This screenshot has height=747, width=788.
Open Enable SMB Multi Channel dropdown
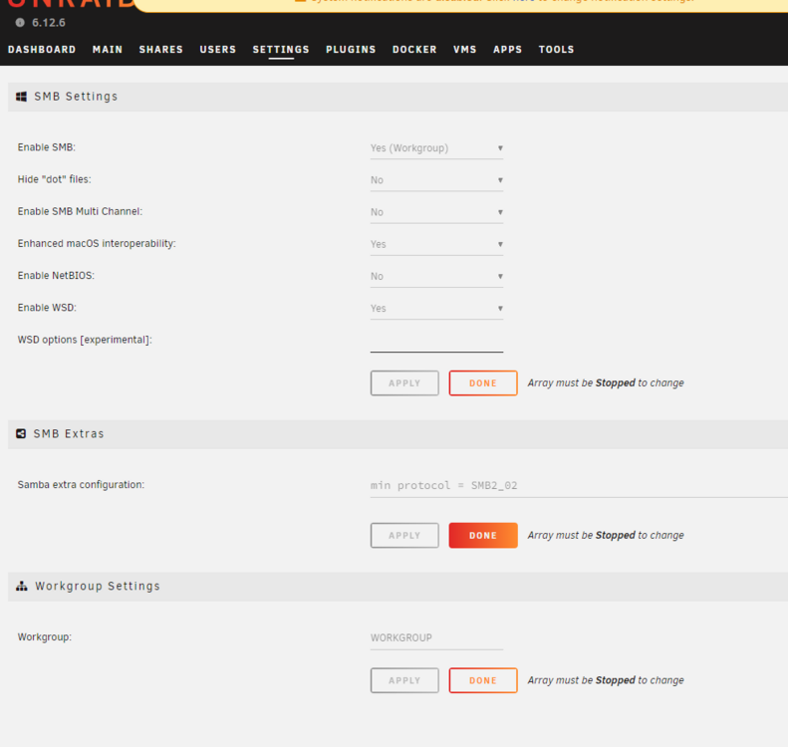(436, 212)
